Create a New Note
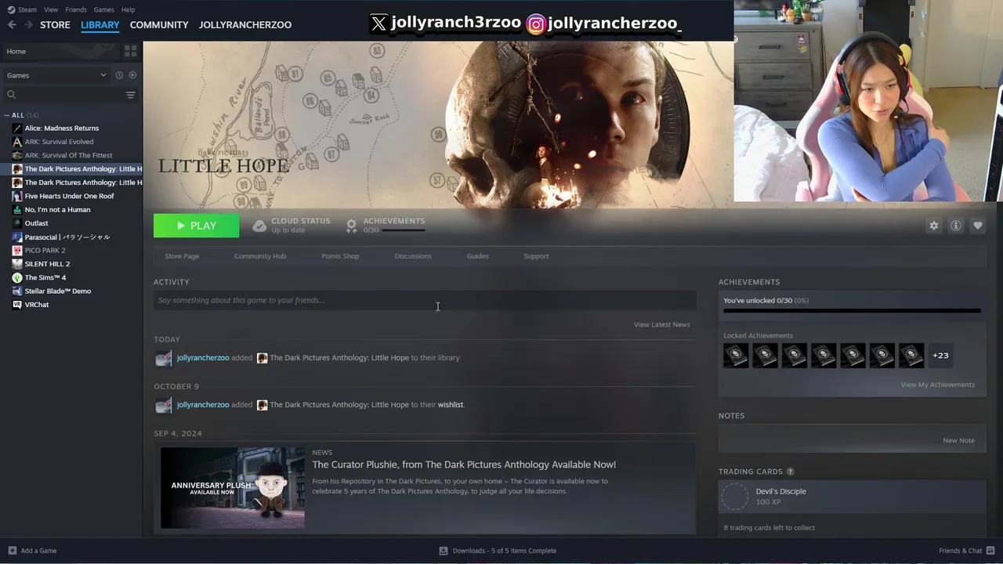This screenshot has height=564, width=1003. coord(958,440)
